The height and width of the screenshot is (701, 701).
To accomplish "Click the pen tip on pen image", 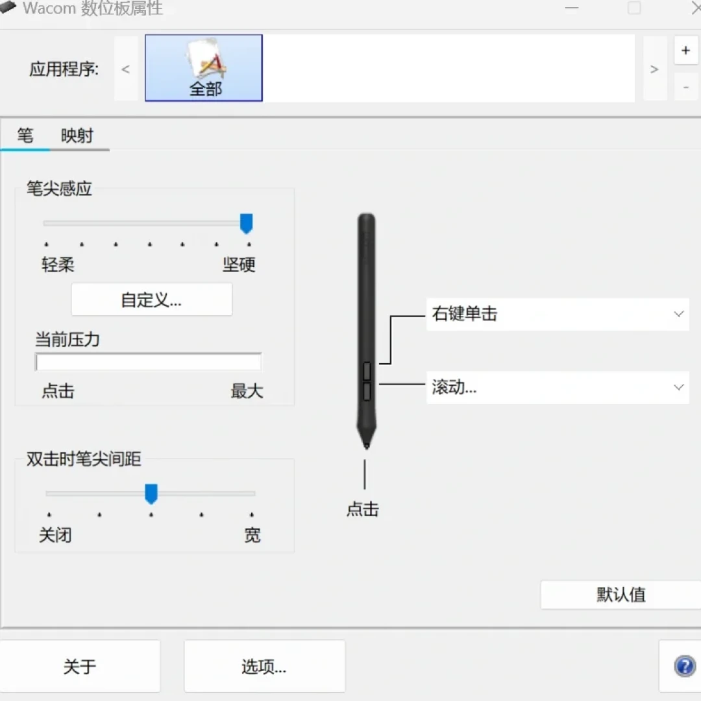I will [x=366, y=445].
